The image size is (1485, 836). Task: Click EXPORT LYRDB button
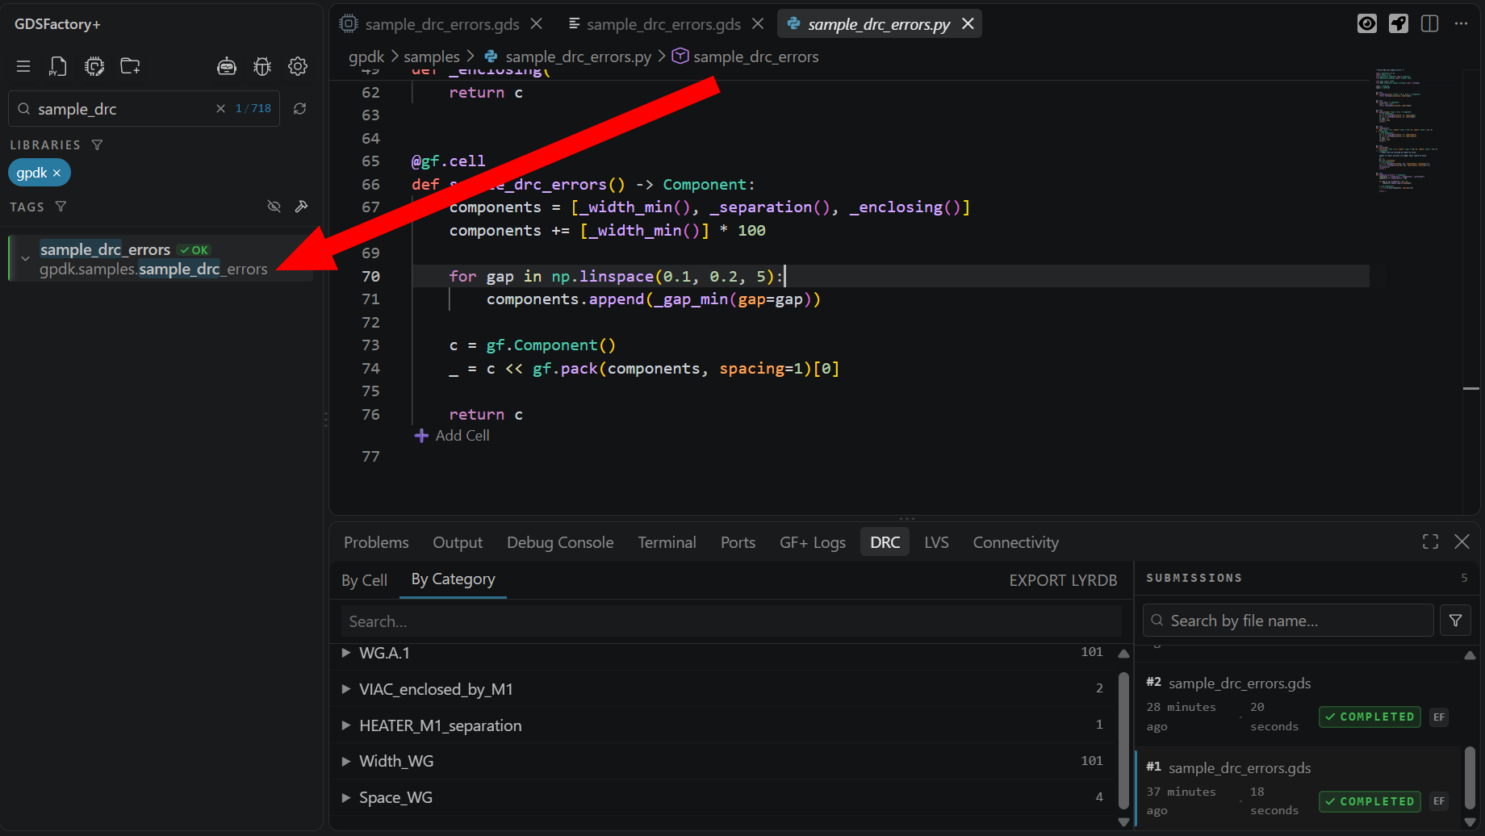click(x=1063, y=580)
